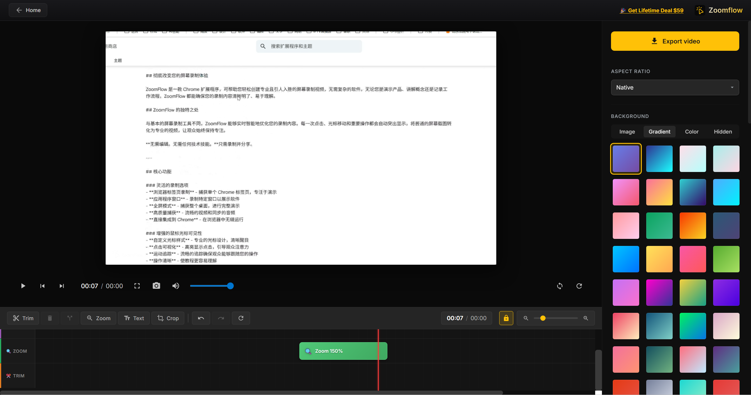
Task: Add a Crop with the Crop tool
Action: (168, 318)
